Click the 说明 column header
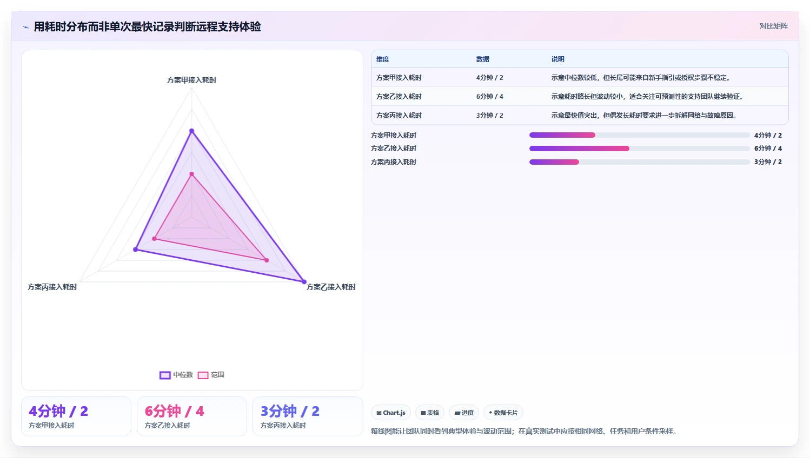 pyautogui.click(x=558, y=59)
